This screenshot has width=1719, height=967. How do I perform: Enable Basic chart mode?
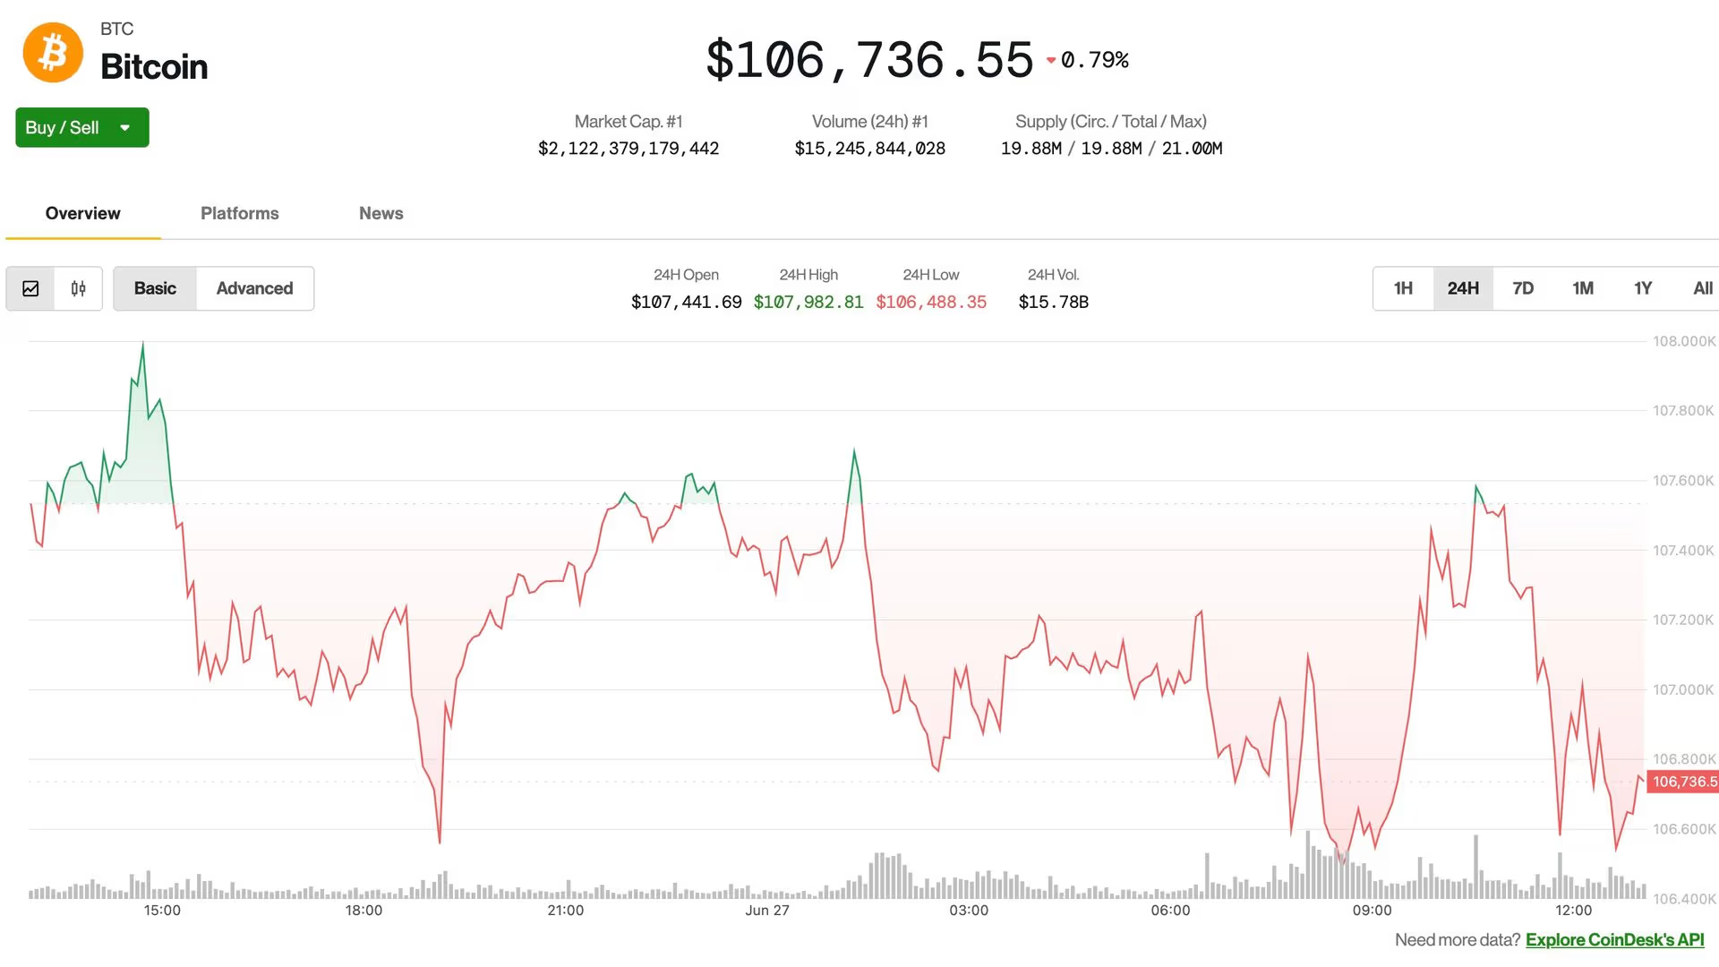[x=155, y=288]
